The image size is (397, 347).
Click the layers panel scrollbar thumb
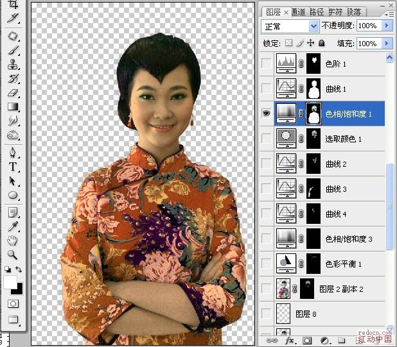tap(389, 207)
